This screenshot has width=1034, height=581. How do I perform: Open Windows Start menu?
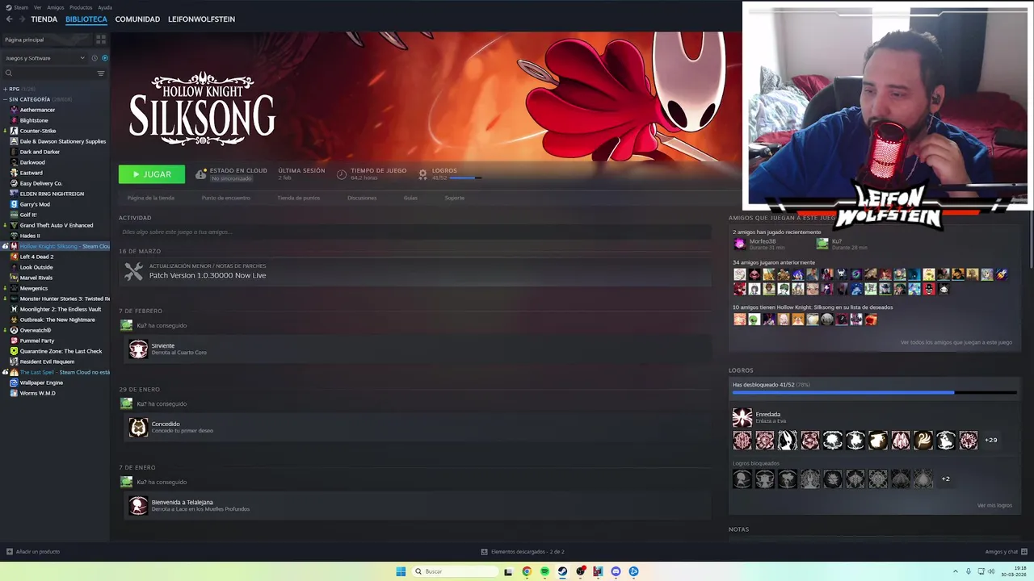(401, 571)
